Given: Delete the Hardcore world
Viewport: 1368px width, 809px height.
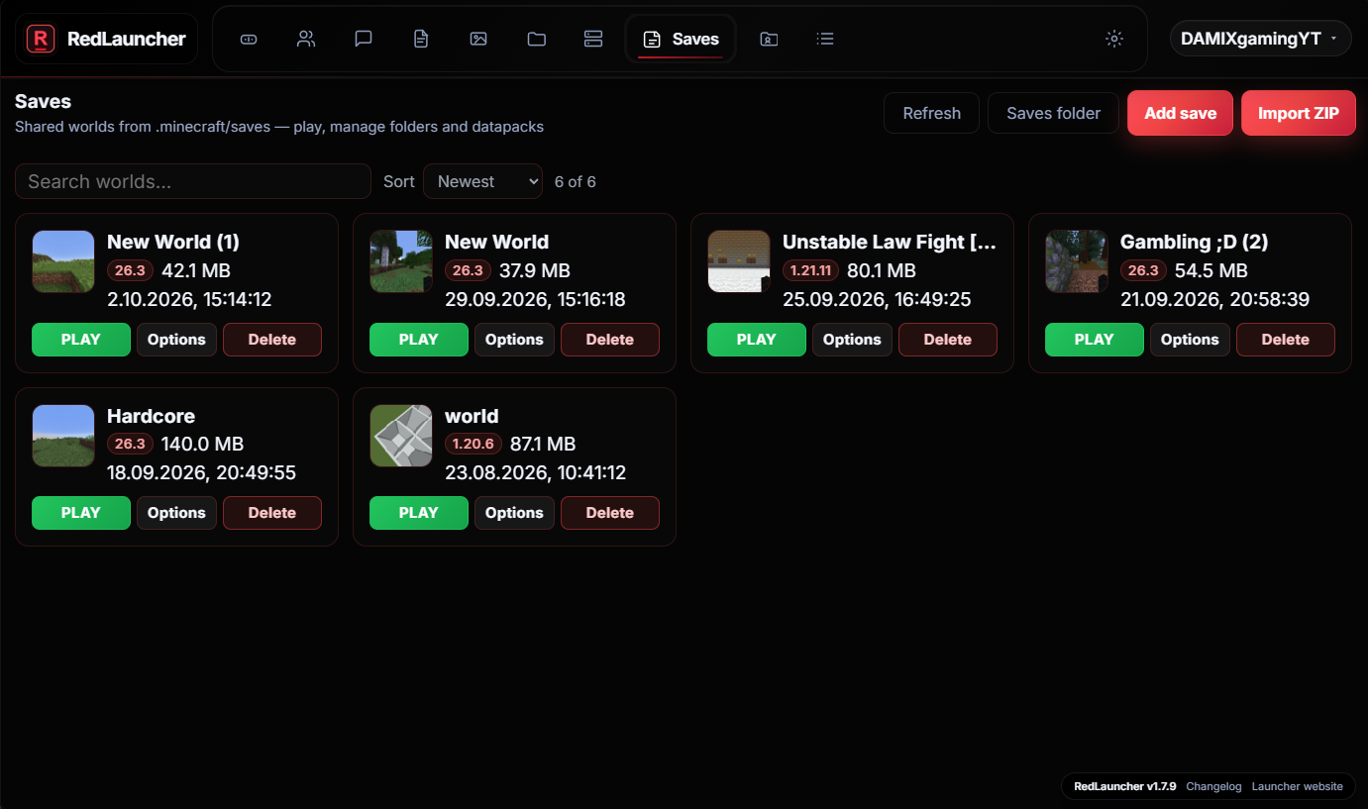Looking at the screenshot, I should [x=272, y=513].
